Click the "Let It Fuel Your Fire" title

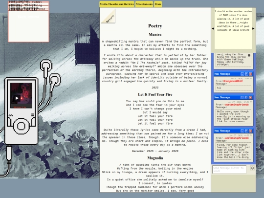pyautogui.click(x=155, y=94)
